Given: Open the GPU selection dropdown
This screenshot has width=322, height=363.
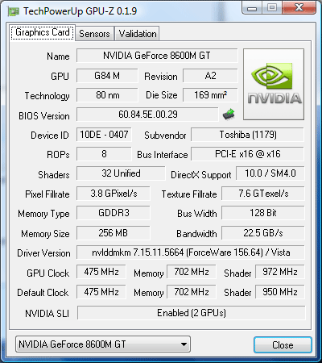Looking at the screenshot, I should click(x=103, y=344).
